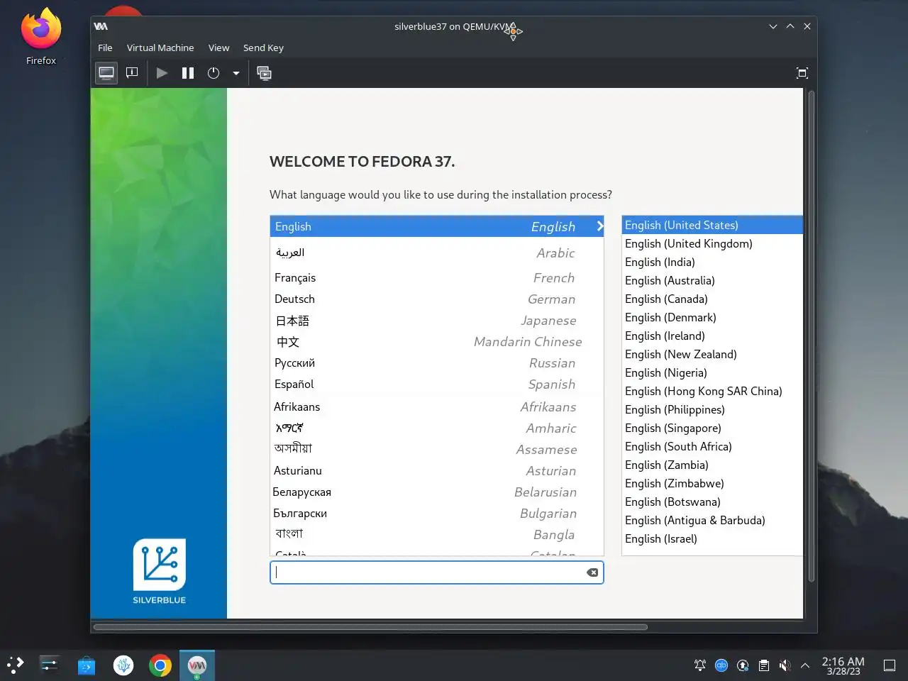Choose English (Zambia) locale
The image size is (908, 681).
click(x=712, y=465)
